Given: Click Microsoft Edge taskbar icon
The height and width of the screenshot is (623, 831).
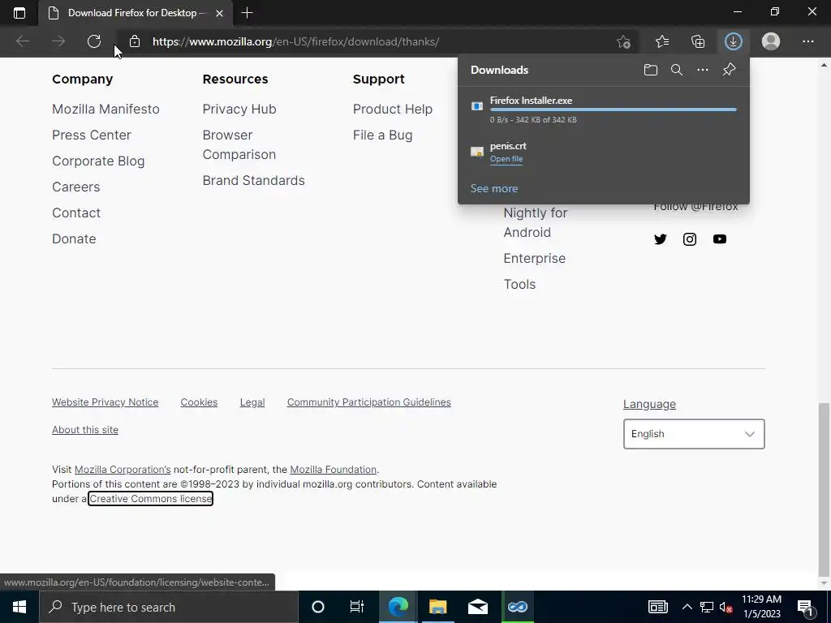Looking at the screenshot, I should tap(398, 607).
